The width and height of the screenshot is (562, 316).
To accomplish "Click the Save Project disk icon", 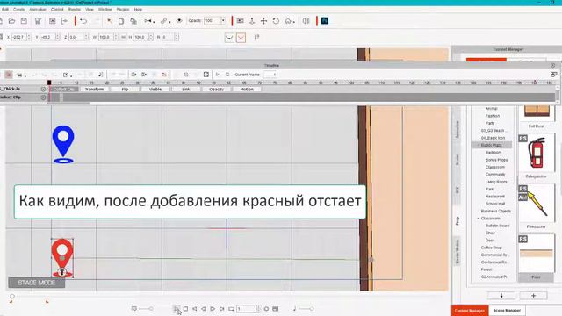I will point(24,21).
